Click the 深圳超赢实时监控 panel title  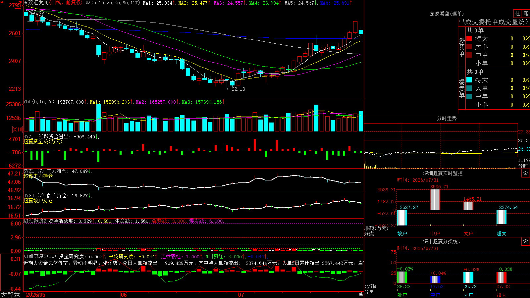pos(443,173)
